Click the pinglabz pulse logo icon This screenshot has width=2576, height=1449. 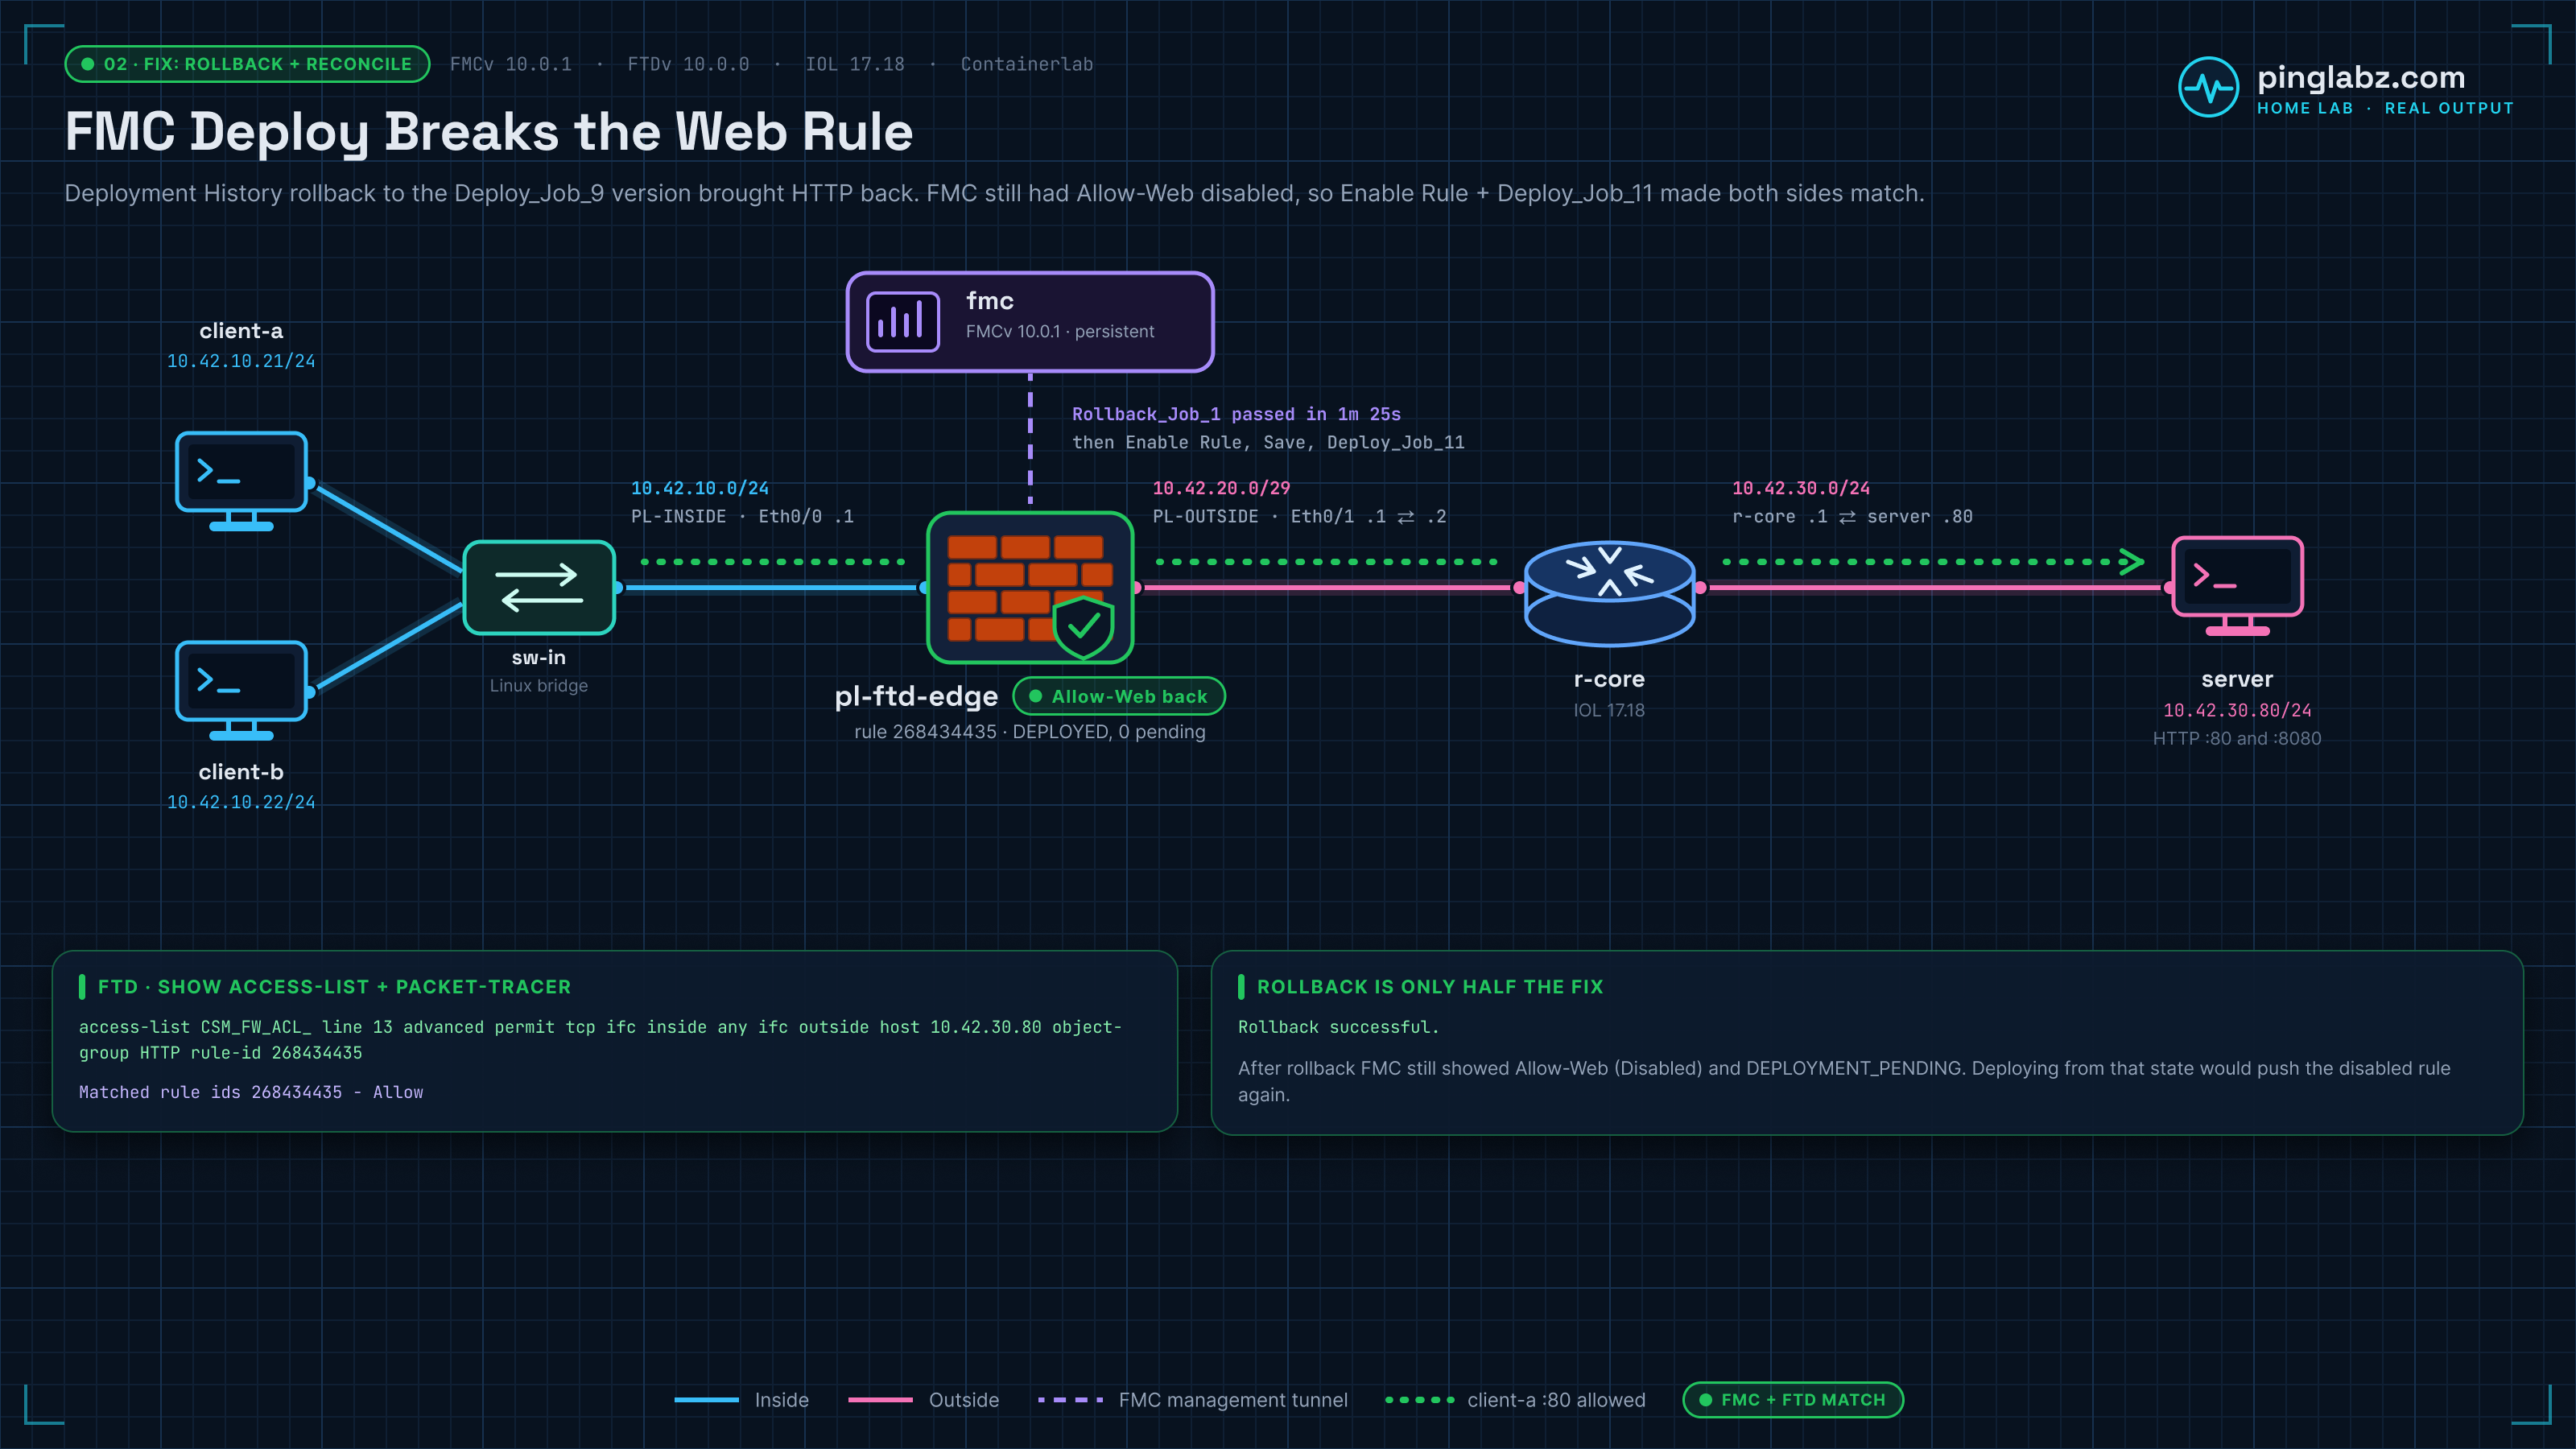point(2208,87)
